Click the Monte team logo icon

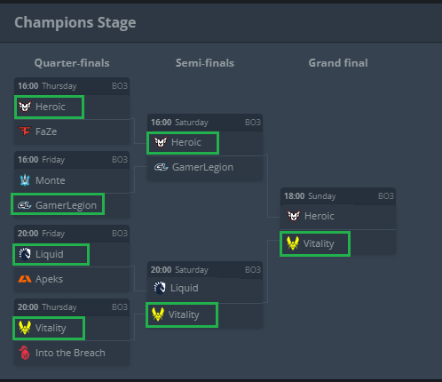[25, 180]
